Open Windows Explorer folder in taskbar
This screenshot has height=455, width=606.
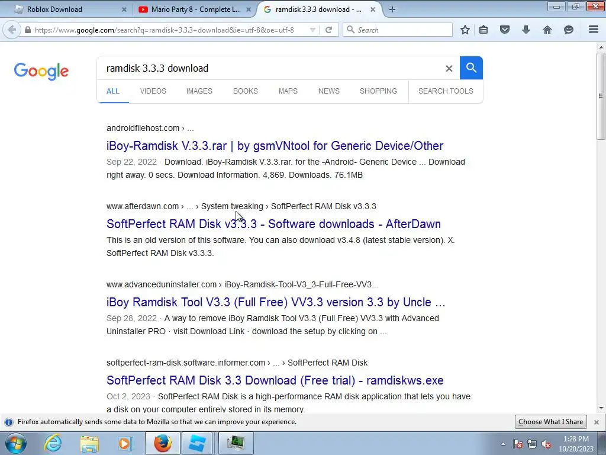click(x=89, y=443)
